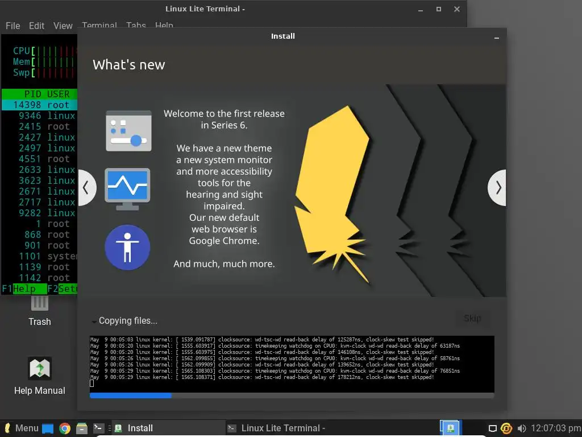The height and width of the screenshot is (437, 582).
Task: Open the Help menu in terminal window
Action: (x=164, y=24)
